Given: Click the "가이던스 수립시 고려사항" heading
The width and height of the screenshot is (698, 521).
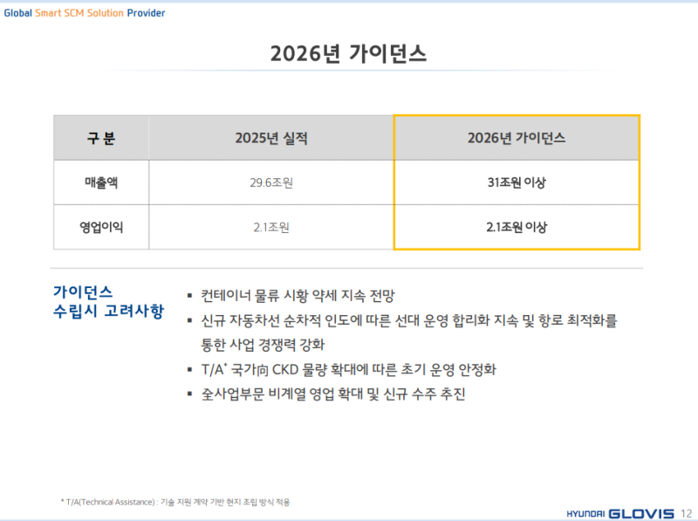Looking at the screenshot, I should (x=107, y=301).
